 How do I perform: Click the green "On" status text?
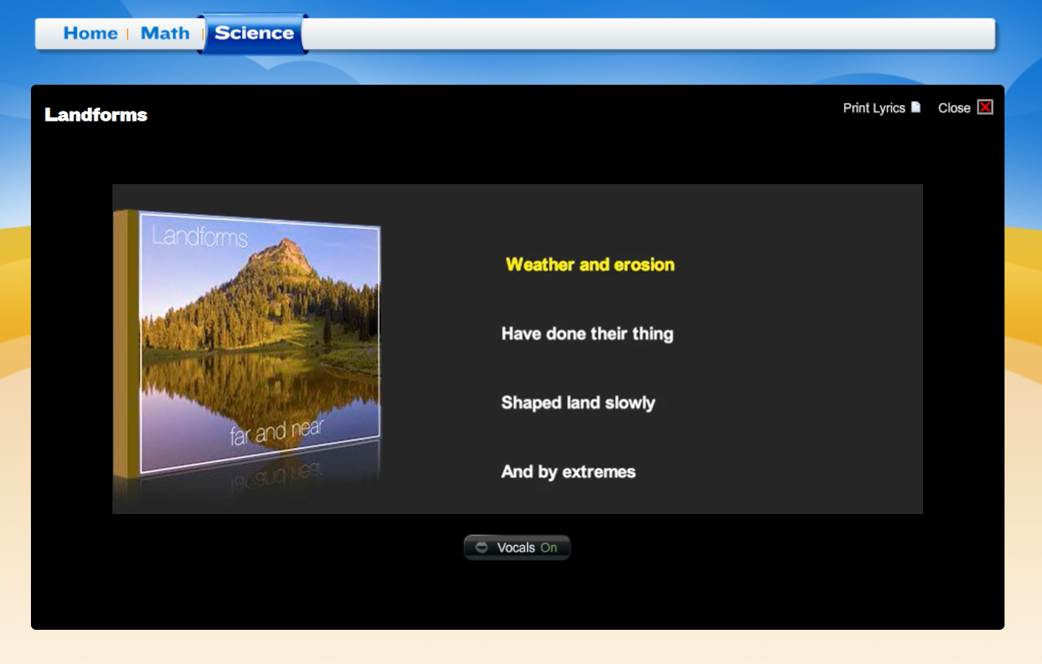point(548,547)
